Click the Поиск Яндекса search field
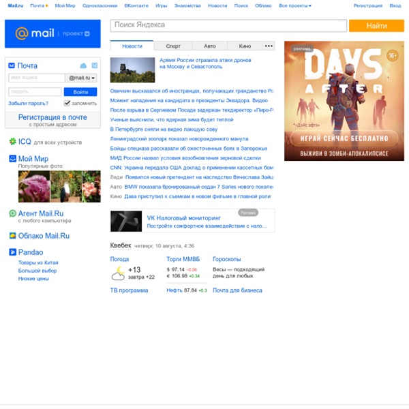Image resolution: width=409 pixels, height=409 pixels. pos(228,25)
